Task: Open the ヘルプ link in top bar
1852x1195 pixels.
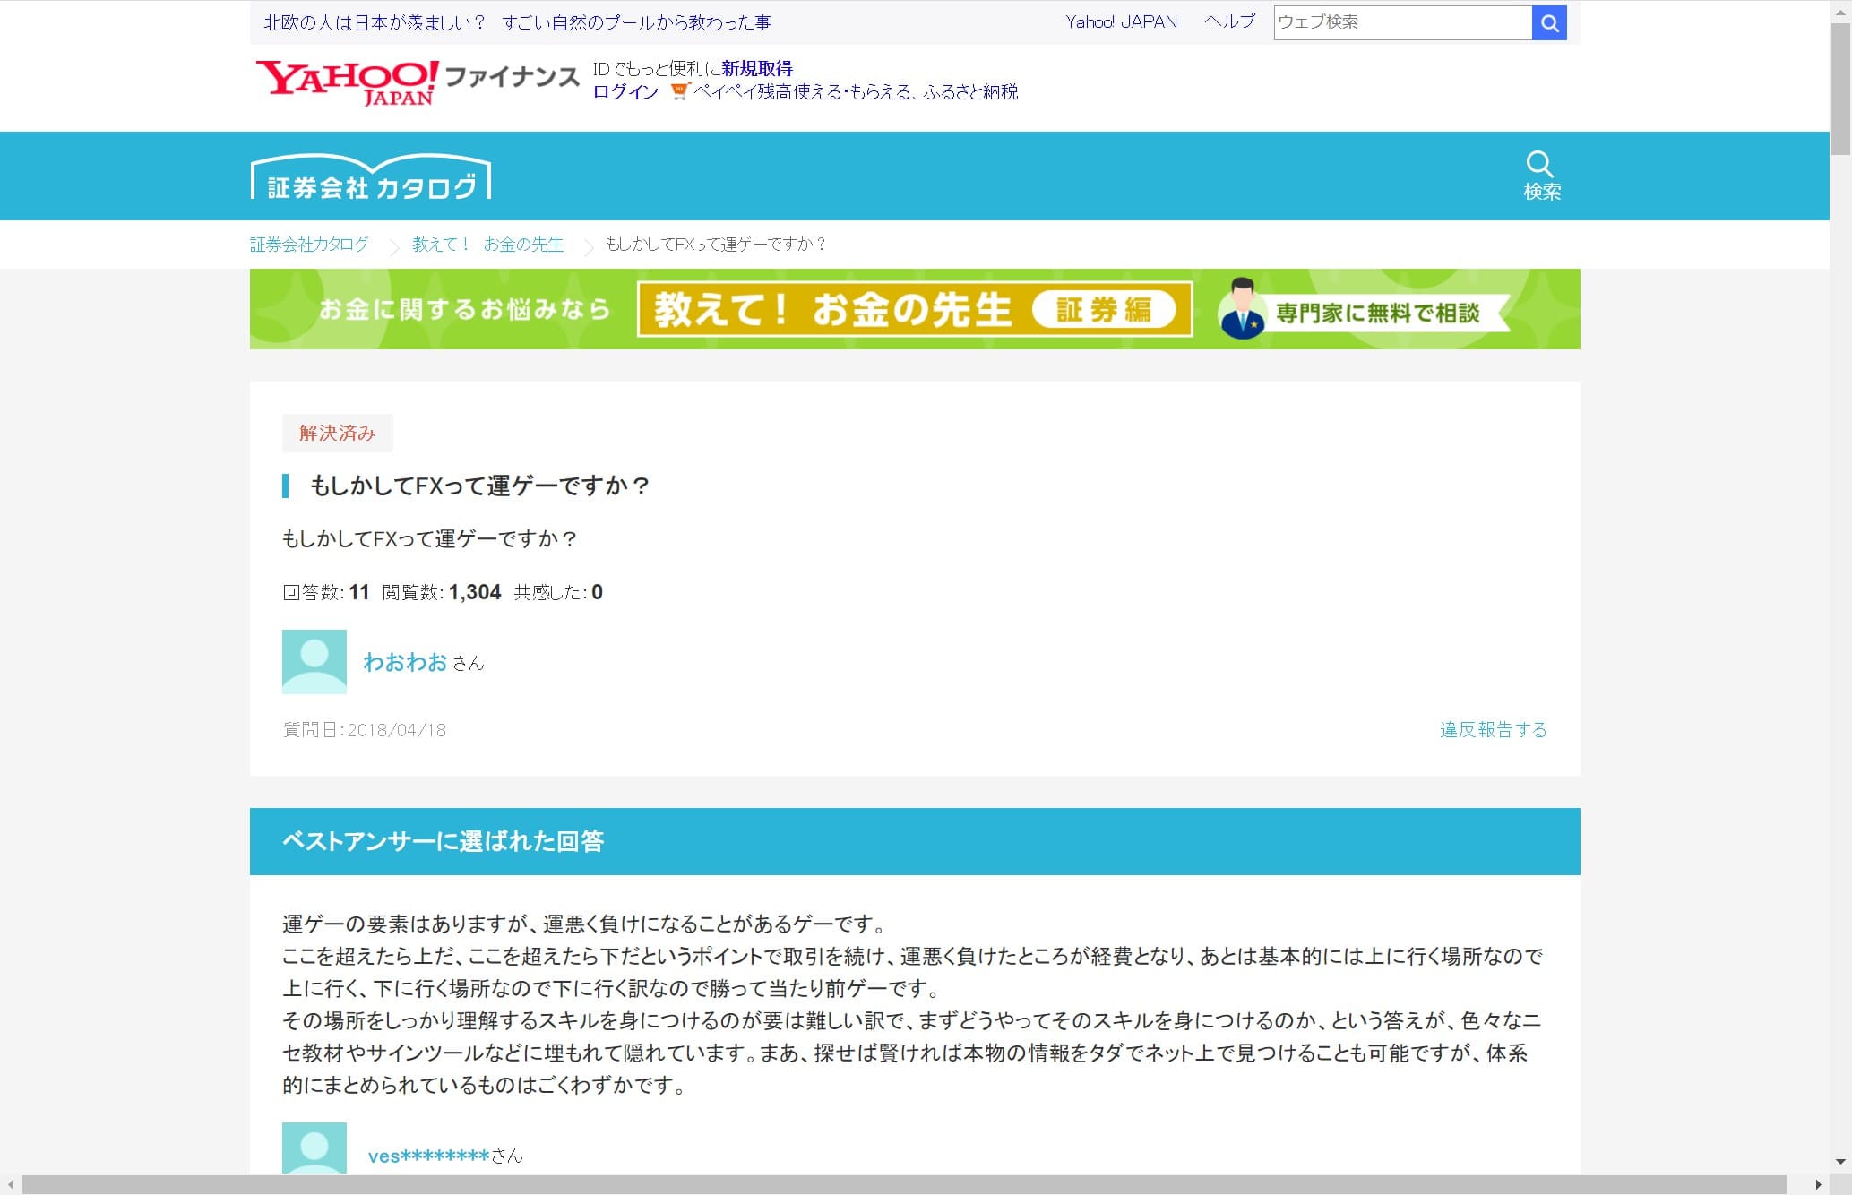Action: [x=1229, y=22]
